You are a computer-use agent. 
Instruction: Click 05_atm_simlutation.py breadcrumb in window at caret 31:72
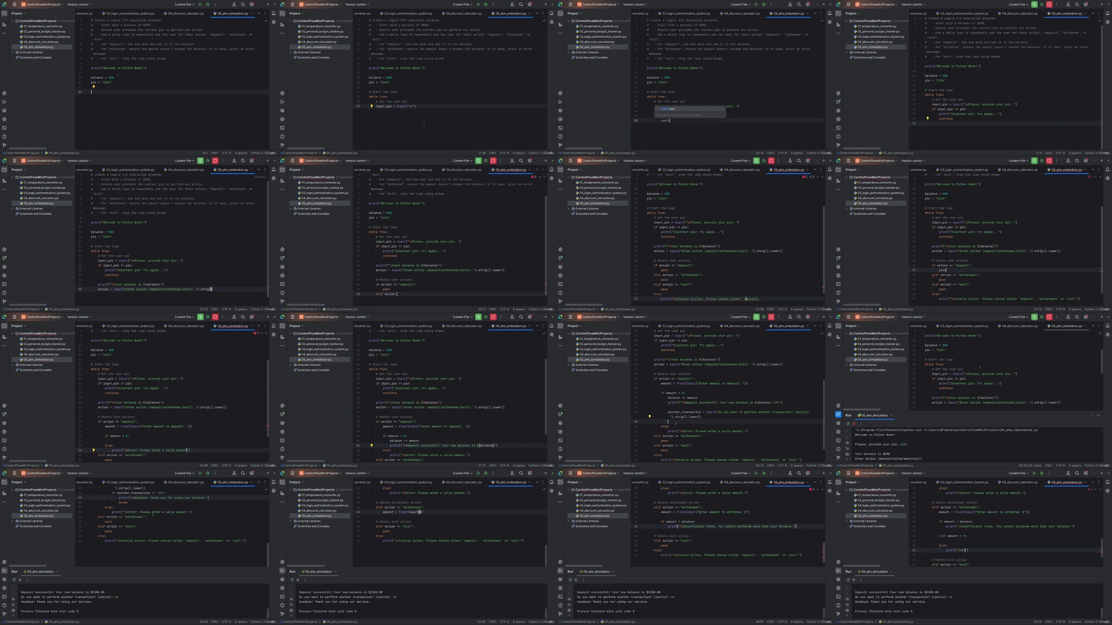pos(340,465)
